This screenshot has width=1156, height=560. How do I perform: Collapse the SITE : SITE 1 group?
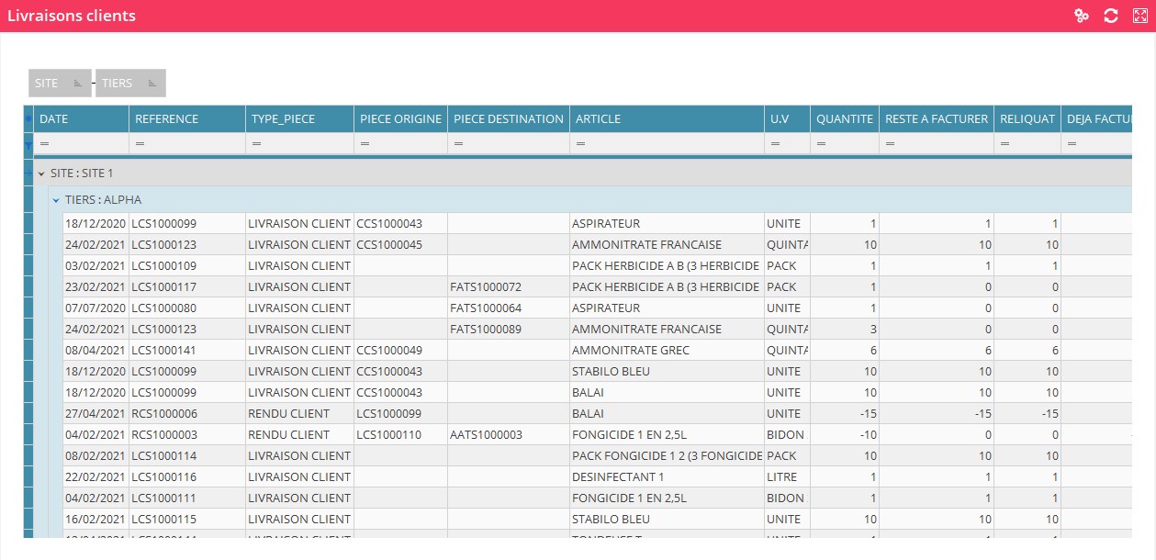pyautogui.click(x=41, y=174)
